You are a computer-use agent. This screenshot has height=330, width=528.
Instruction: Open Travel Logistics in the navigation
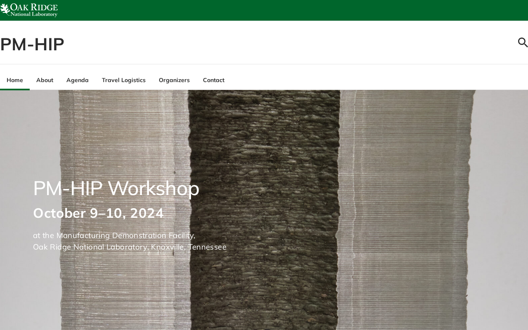point(124,80)
